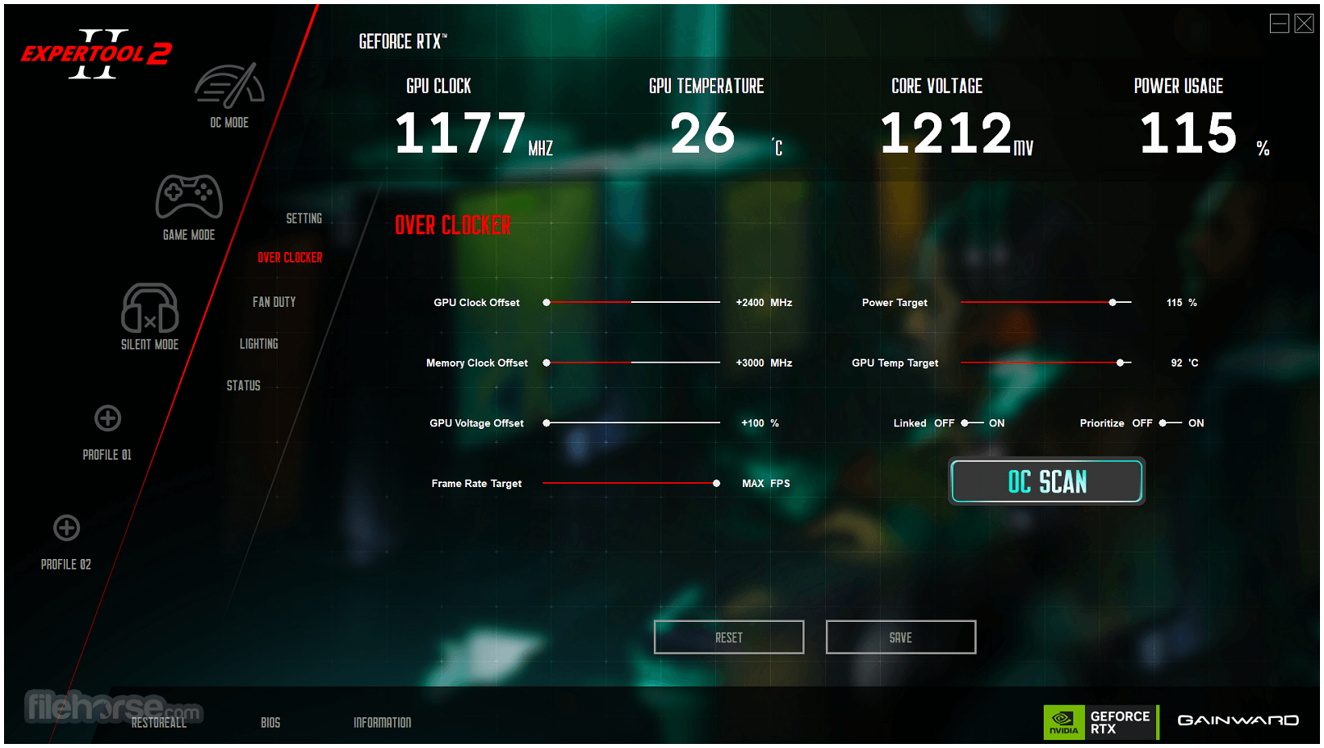Click the Reset button

pos(729,637)
